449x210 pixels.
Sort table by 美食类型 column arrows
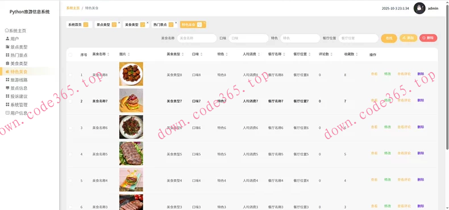(182, 54)
